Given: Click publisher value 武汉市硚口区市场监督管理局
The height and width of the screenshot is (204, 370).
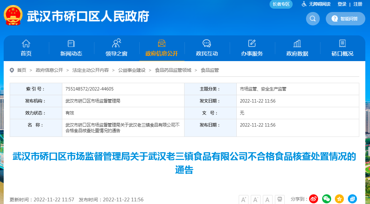Looking at the screenshot, I should click(x=93, y=101).
